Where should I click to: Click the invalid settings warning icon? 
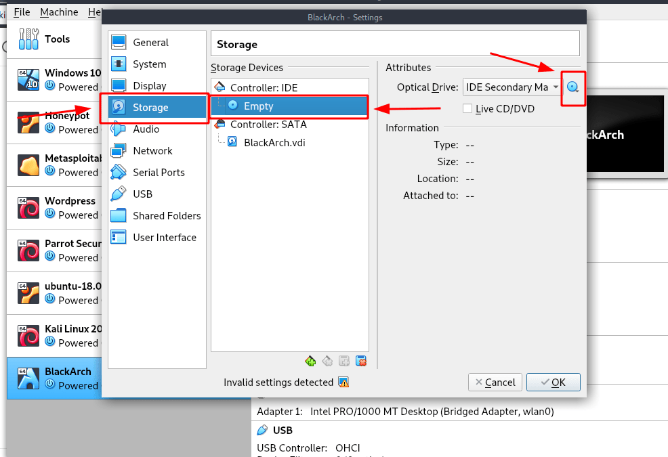(x=343, y=382)
